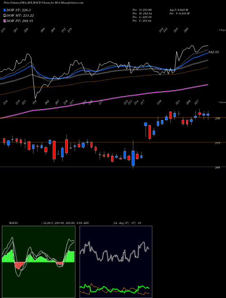Image resolution: width=226 pixels, height=298 pixels.
Task: Click the large blue candle touching 208 line
Action: click(x=133, y=158)
